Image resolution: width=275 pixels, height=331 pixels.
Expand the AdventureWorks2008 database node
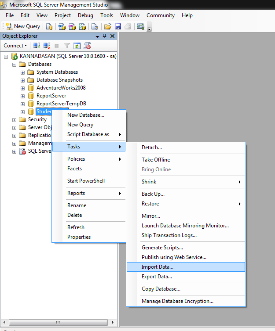point(22,88)
